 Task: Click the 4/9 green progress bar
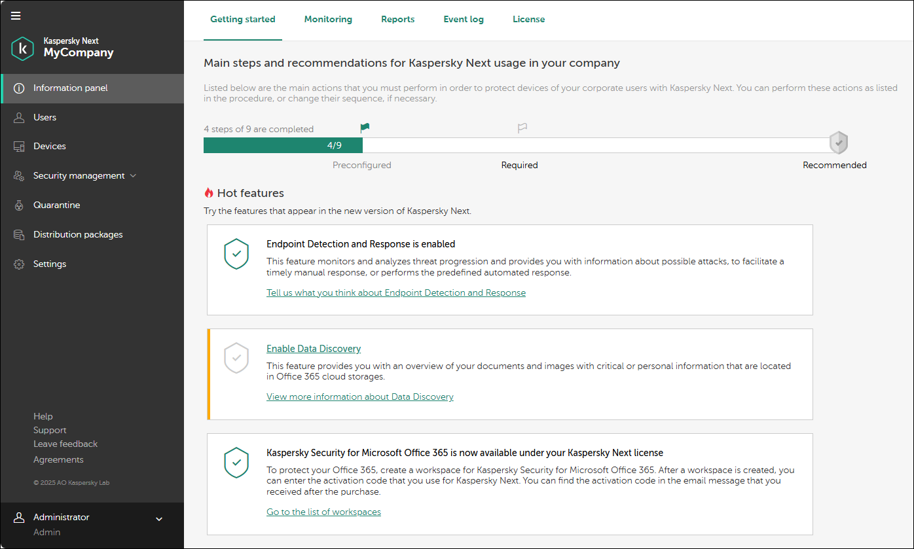[x=283, y=145]
